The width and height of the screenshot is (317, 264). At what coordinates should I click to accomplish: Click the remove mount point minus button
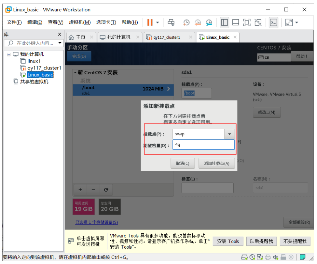pos(93,190)
